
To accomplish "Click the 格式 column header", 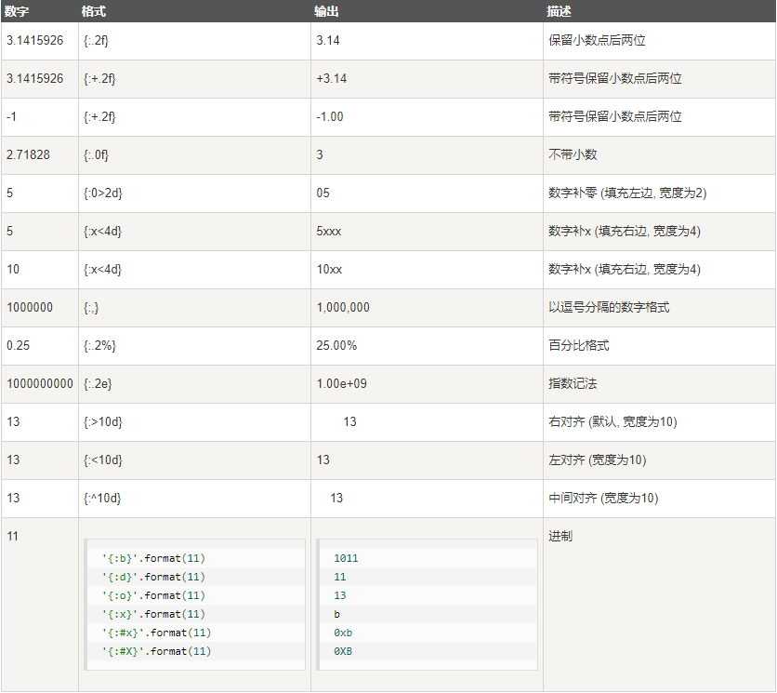I will (x=94, y=11).
